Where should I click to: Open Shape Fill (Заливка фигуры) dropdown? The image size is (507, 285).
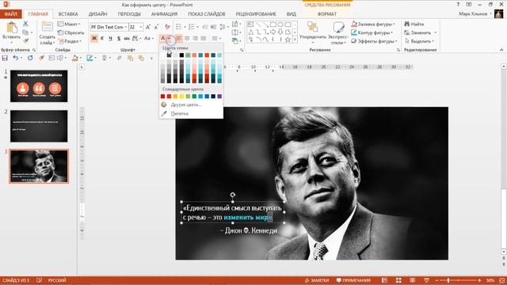(373, 25)
